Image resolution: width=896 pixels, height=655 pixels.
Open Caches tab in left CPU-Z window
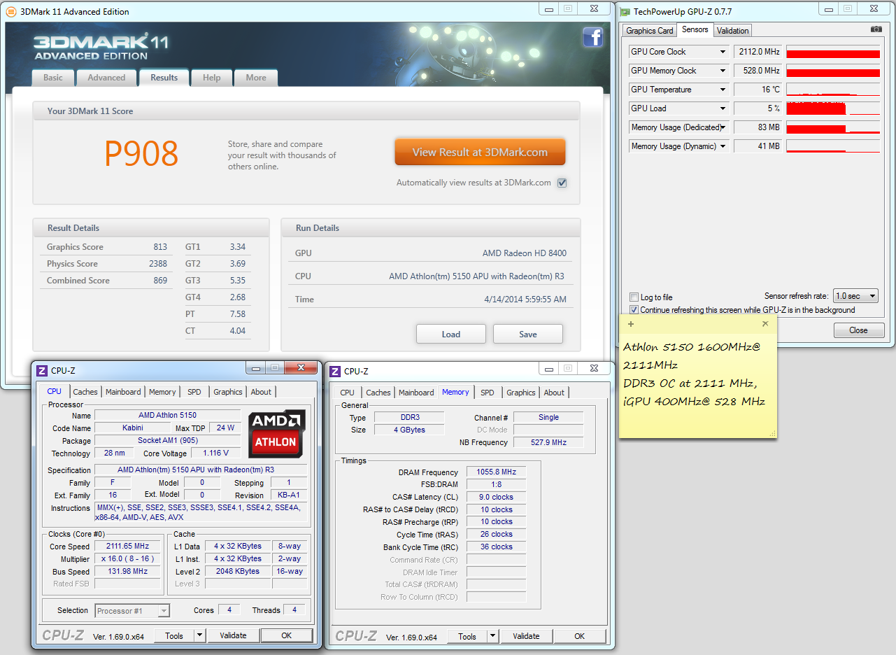click(x=85, y=392)
